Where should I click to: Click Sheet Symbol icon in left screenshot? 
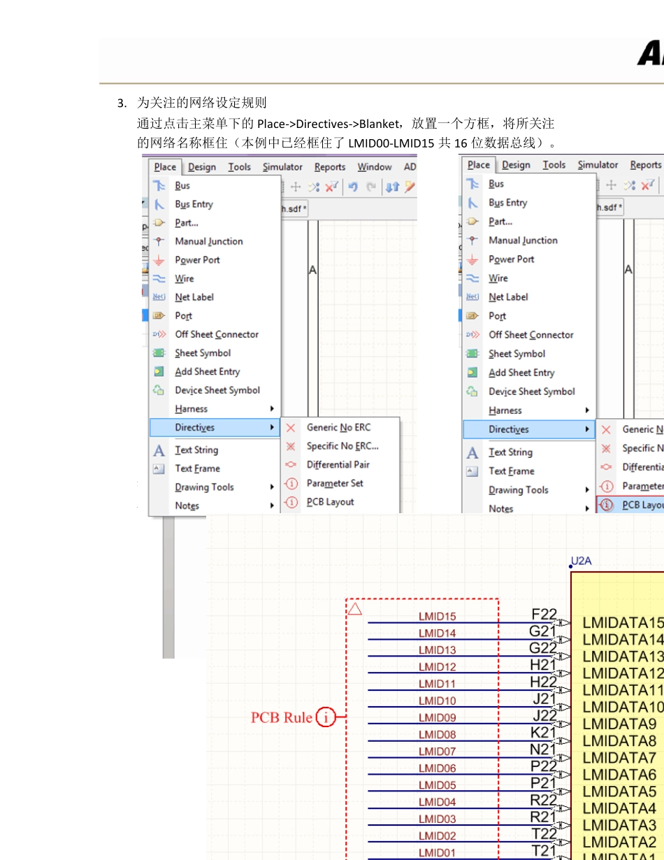159,353
